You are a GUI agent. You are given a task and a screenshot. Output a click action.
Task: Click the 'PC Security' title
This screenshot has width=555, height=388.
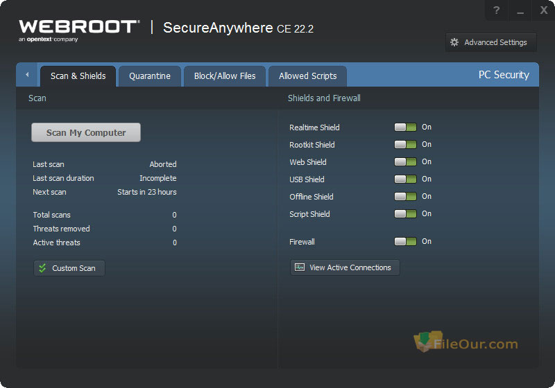point(504,75)
